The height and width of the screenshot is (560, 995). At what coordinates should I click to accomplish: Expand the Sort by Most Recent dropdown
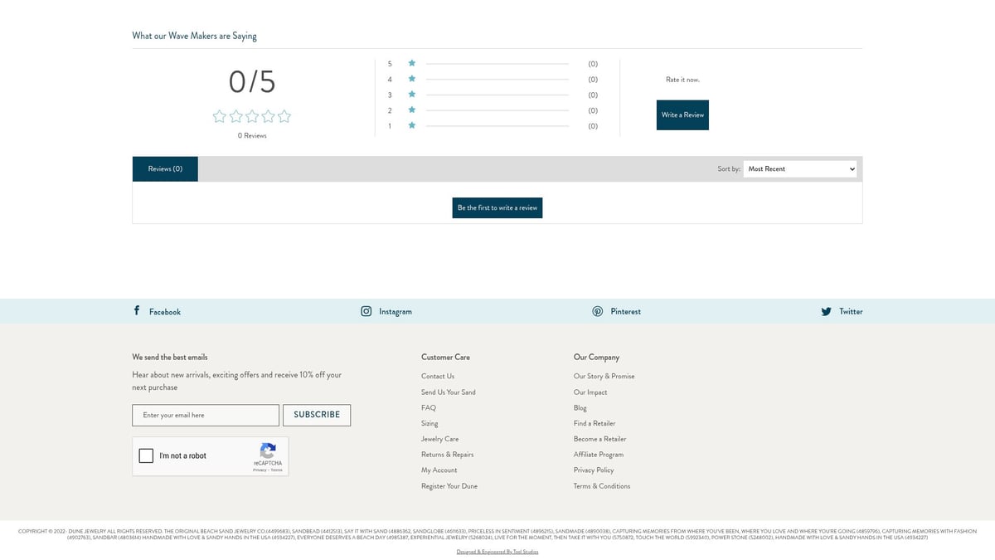point(799,169)
